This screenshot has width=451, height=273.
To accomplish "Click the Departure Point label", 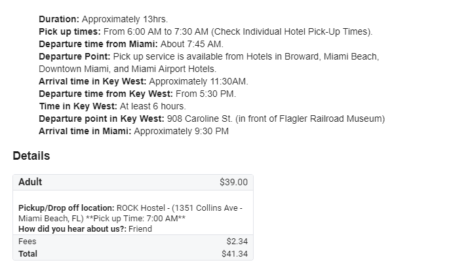I will (x=74, y=56).
